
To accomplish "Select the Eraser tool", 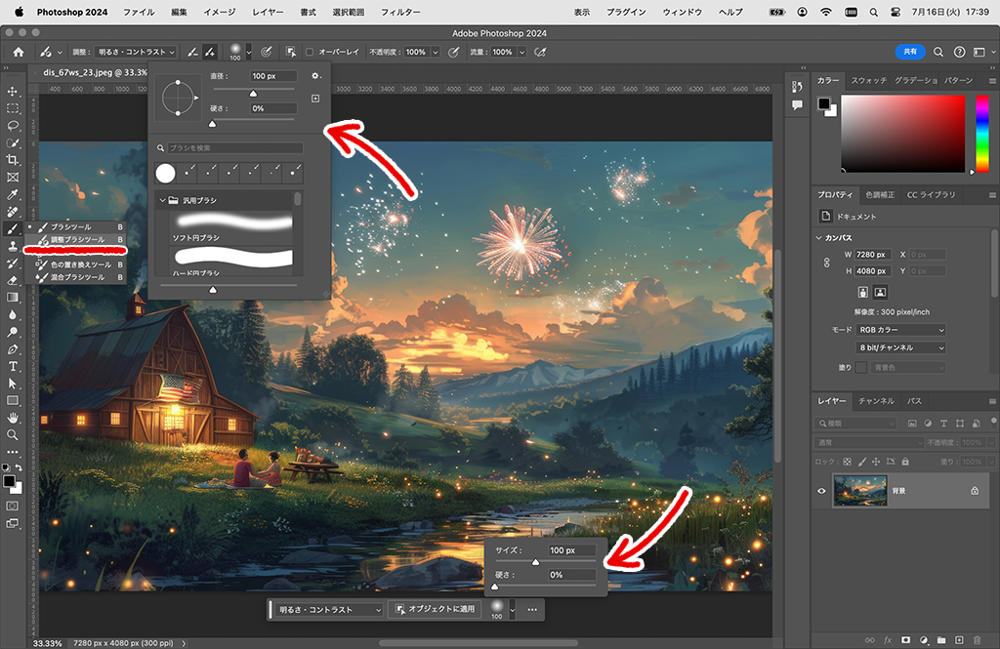I will click(12, 280).
